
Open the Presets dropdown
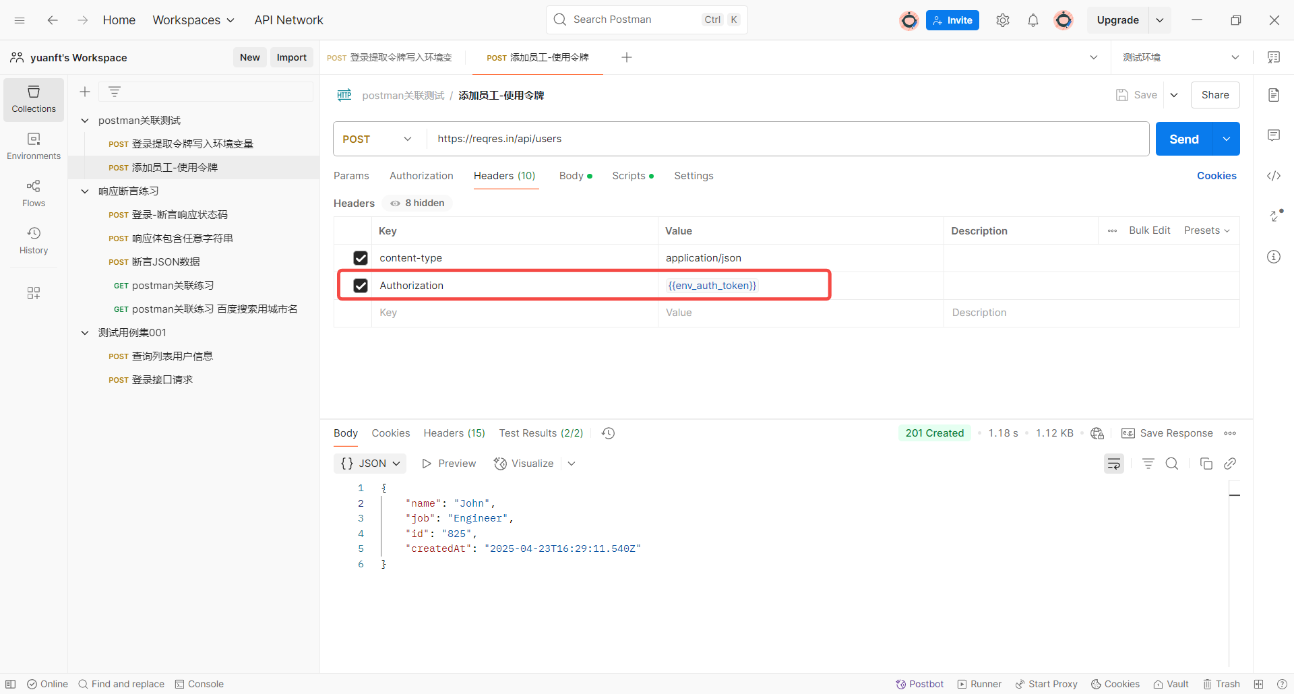coord(1207,230)
